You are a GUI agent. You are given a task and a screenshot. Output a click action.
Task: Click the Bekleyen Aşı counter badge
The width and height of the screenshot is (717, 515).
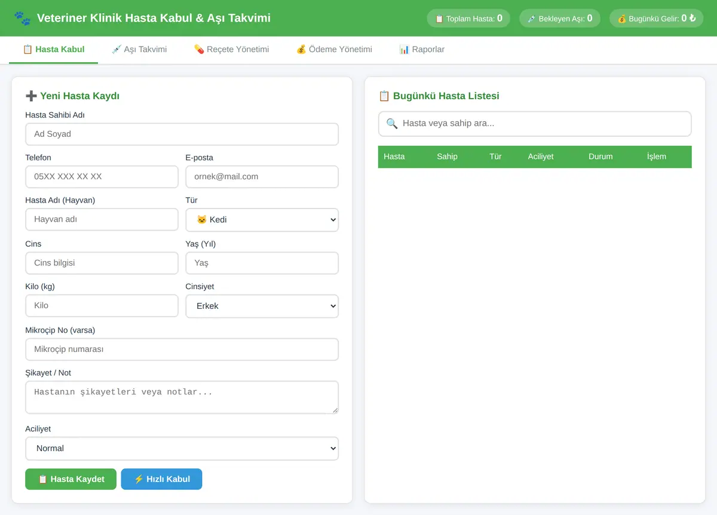(x=560, y=19)
